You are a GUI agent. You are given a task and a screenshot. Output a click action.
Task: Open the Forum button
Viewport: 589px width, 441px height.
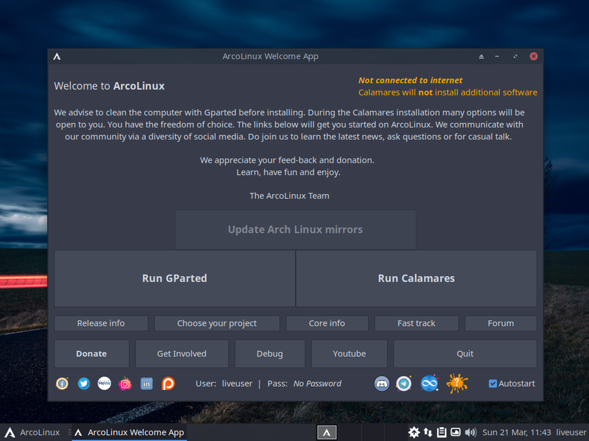tap(501, 323)
